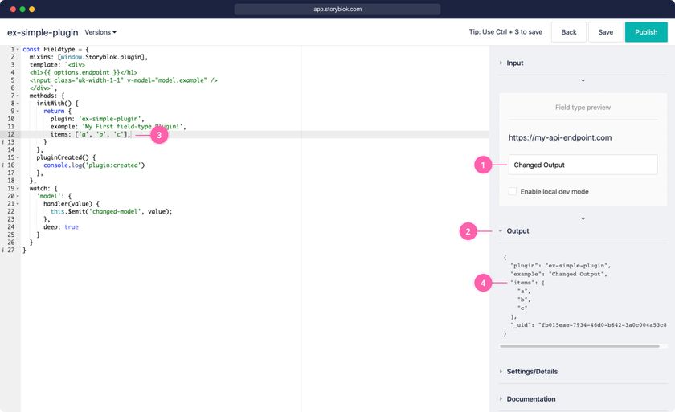Click info marker on line 27 gutter
Screen dimensions: 675x412
[3, 251]
